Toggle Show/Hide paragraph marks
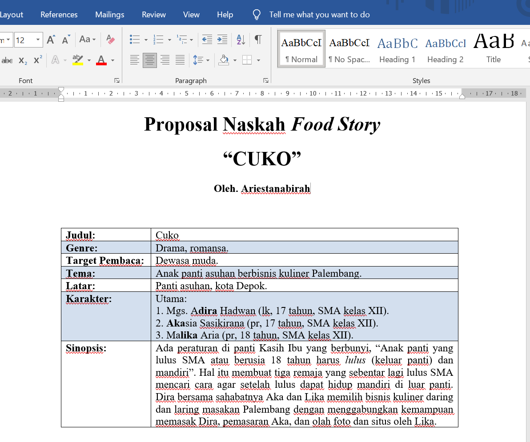The height and width of the screenshot is (442, 530). [x=258, y=40]
